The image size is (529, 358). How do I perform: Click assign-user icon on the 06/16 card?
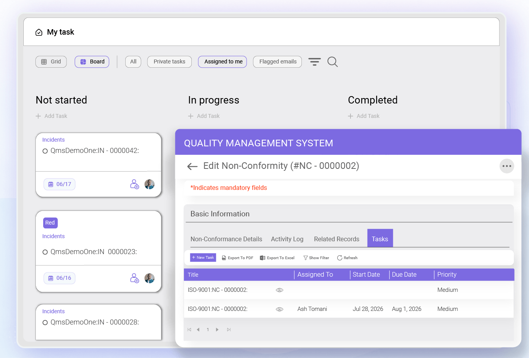(135, 278)
